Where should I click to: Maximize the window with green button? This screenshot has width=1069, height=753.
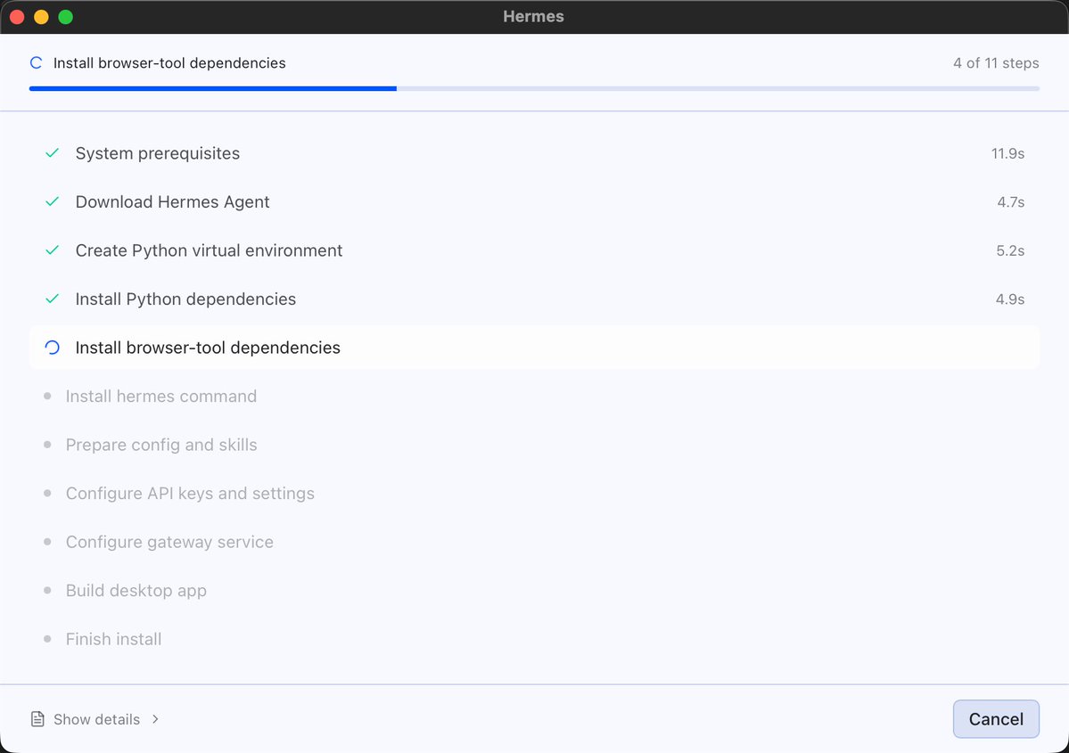(x=65, y=17)
